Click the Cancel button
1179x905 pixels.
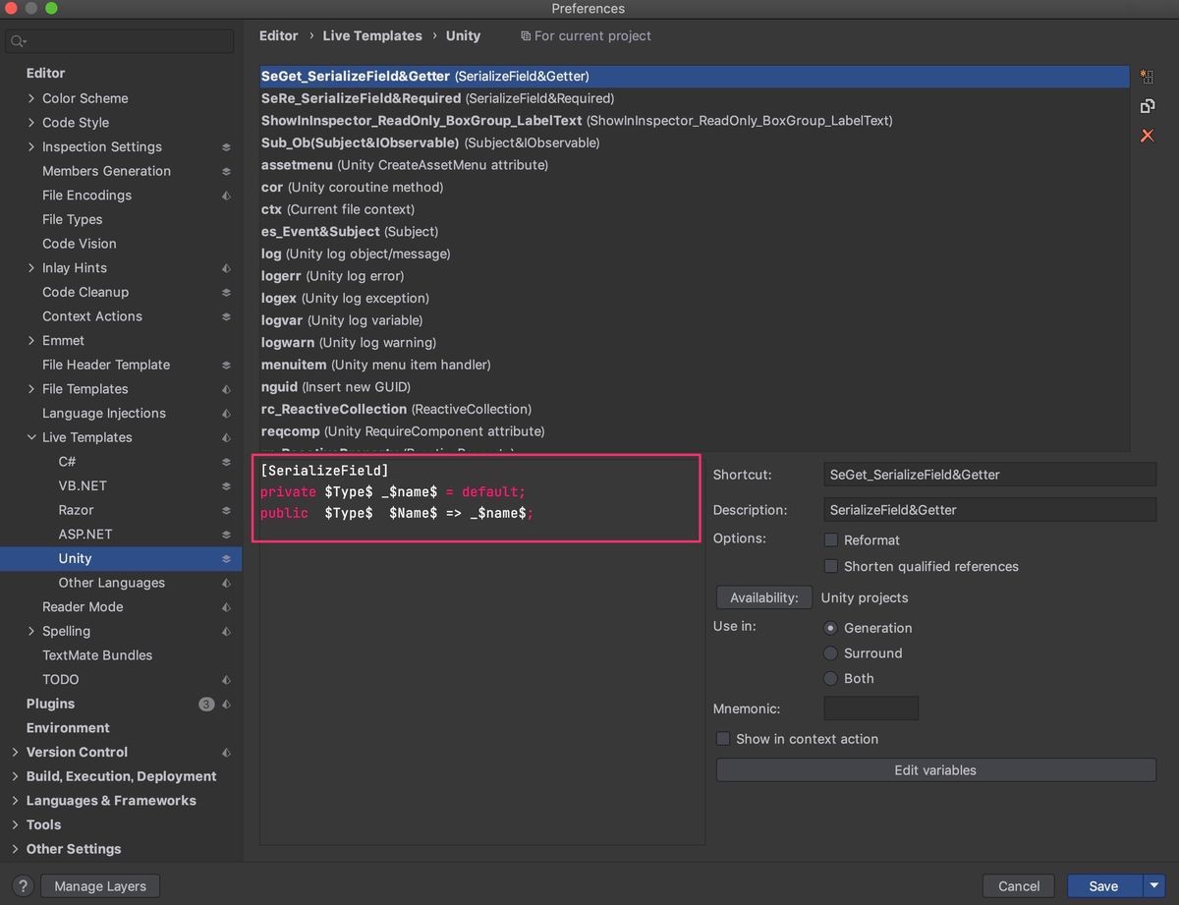click(x=1019, y=886)
